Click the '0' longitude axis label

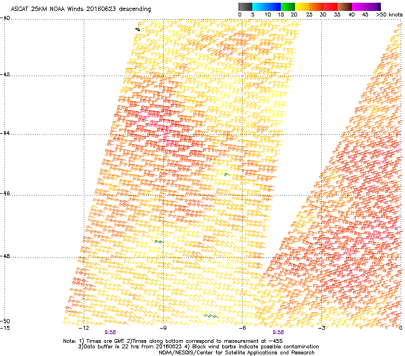(x=401, y=328)
